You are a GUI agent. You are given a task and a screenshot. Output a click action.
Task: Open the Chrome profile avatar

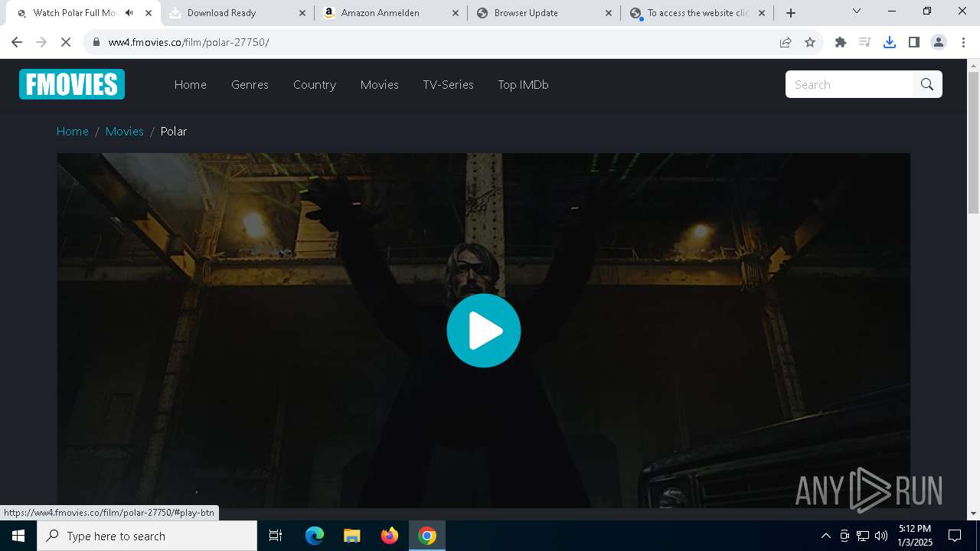point(939,42)
